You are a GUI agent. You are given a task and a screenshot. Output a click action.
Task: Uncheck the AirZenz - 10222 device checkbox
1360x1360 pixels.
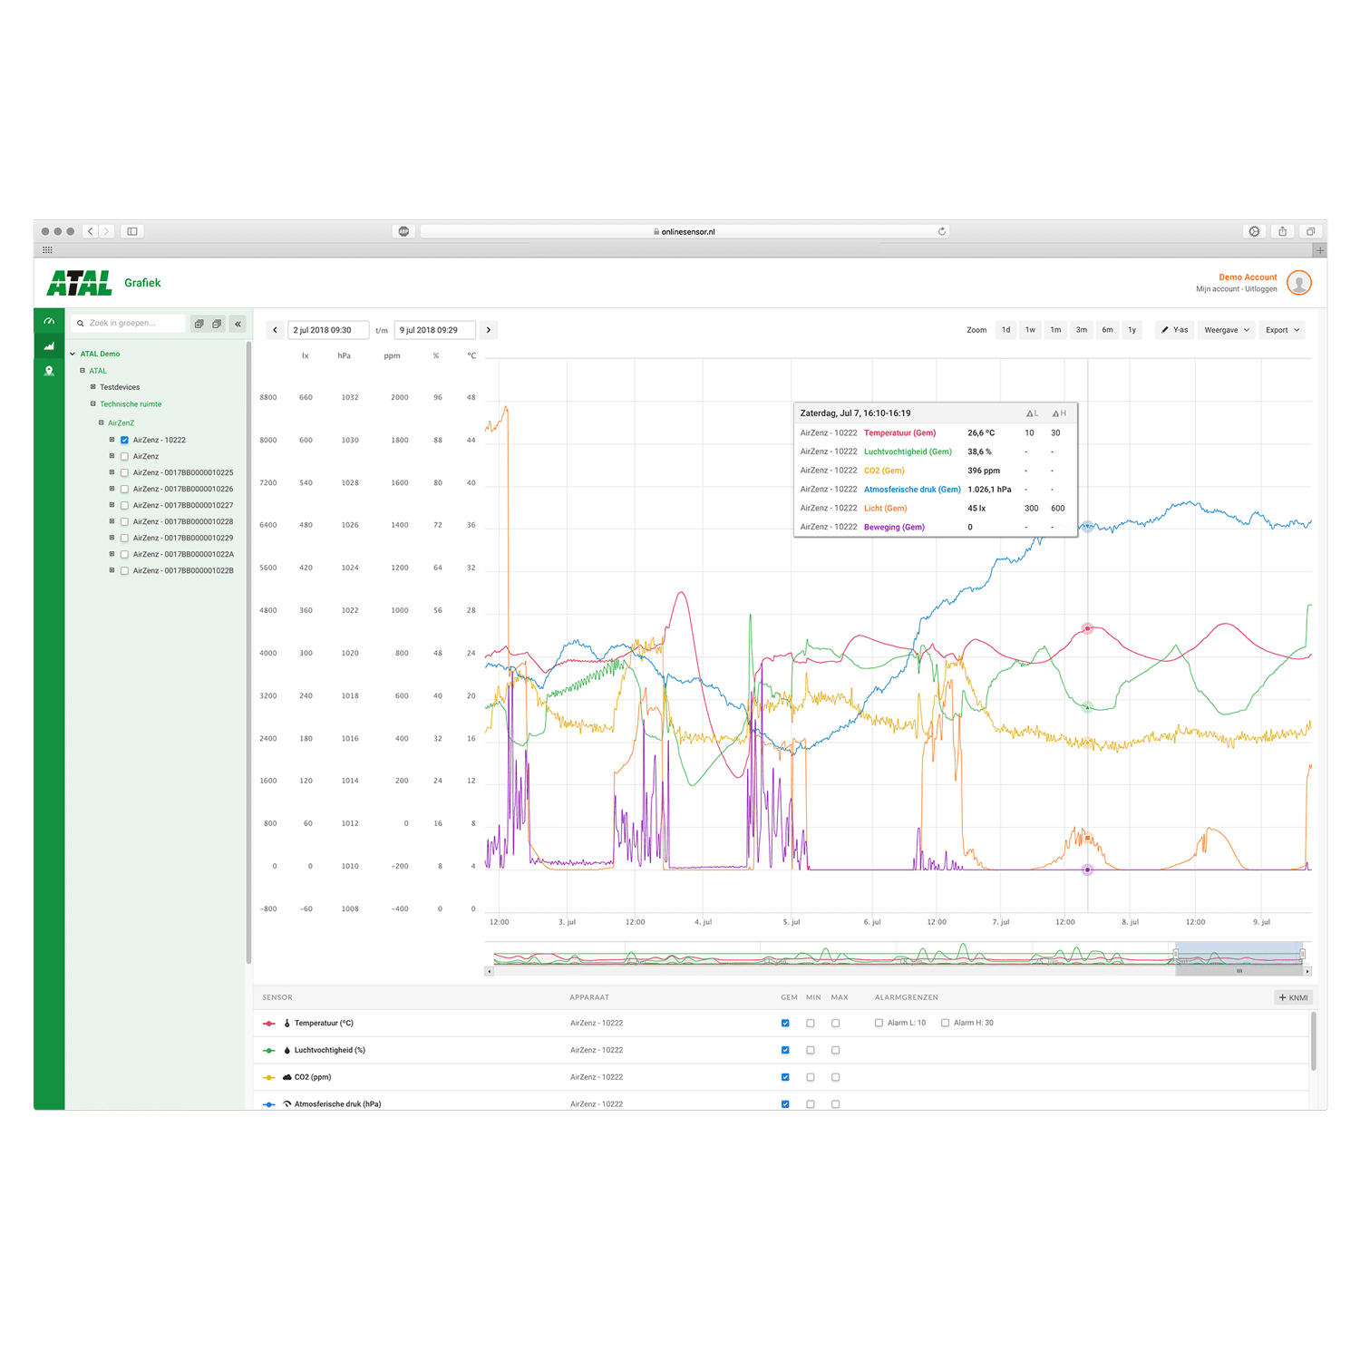[x=124, y=441]
